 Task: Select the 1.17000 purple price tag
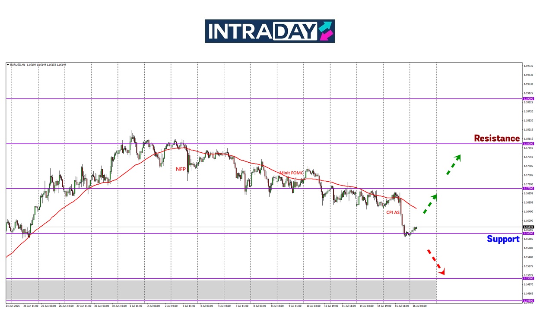tap(528, 189)
